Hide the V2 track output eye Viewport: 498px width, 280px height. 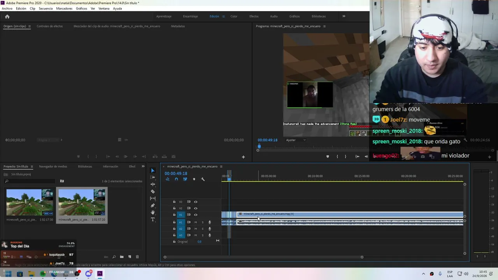pos(196,208)
